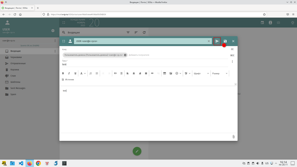Image resolution: width=297 pixels, height=167 pixels.
Task: Insert a table into the message
Action: coord(164,73)
